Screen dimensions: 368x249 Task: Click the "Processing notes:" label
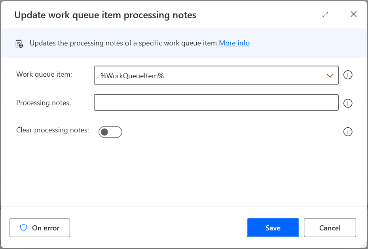(x=44, y=103)
